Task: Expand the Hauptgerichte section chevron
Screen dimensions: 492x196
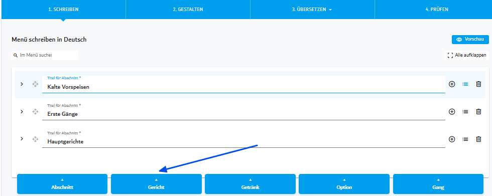Action: coord(22,139)
